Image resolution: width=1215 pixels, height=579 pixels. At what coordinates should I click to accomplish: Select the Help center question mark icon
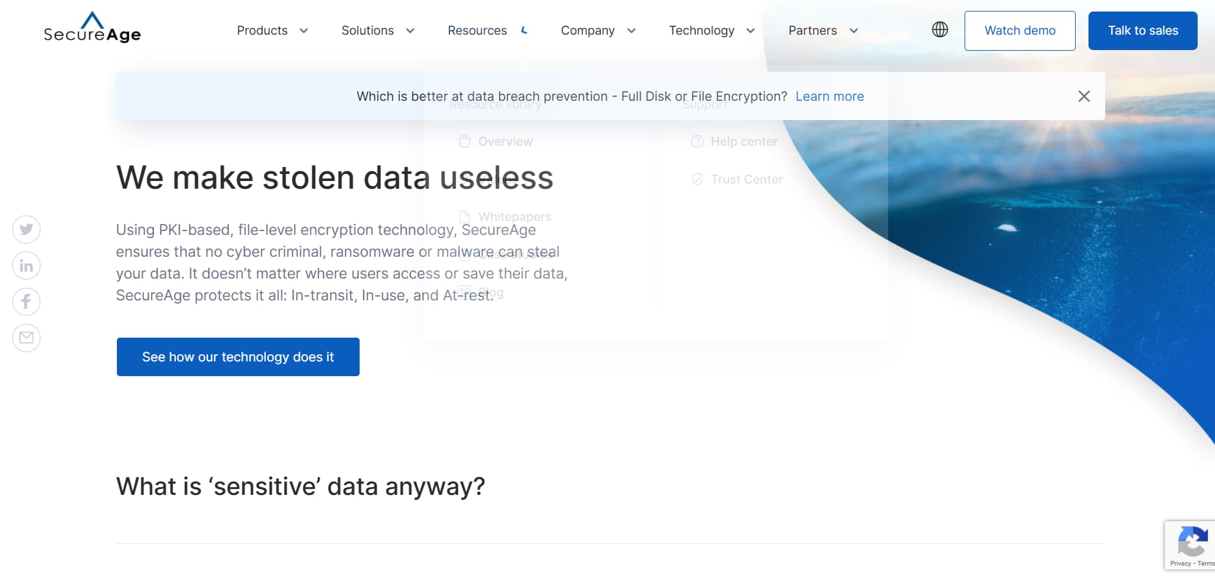697,141
